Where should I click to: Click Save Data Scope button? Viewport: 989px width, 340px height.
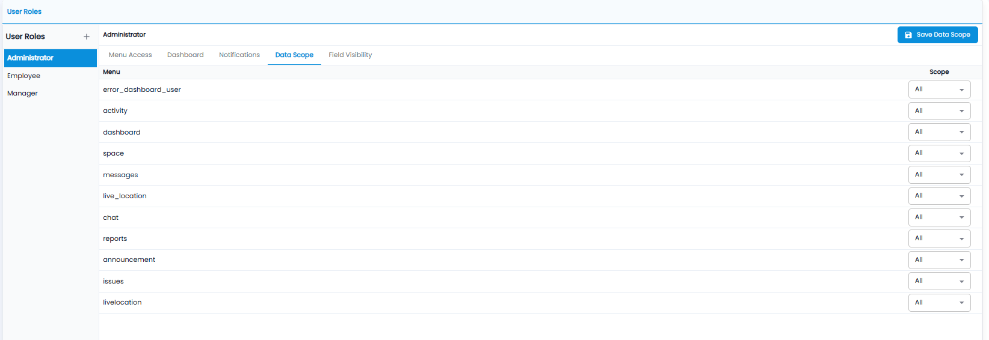point(937,35)
